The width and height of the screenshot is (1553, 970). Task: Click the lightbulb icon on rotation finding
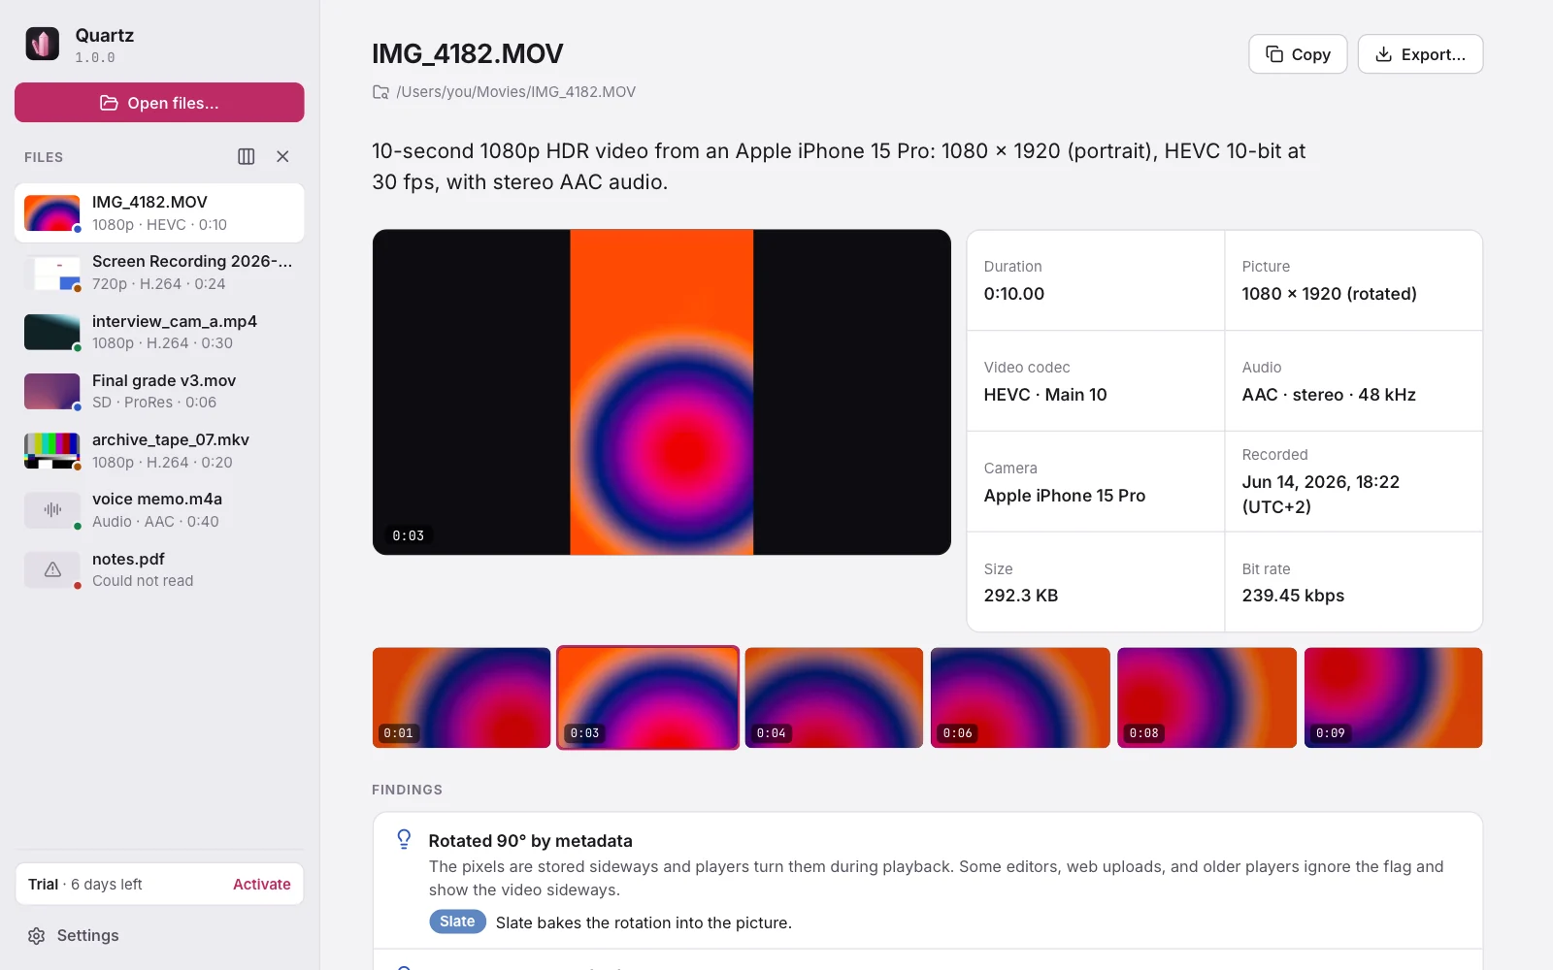(x=404, y=840)
